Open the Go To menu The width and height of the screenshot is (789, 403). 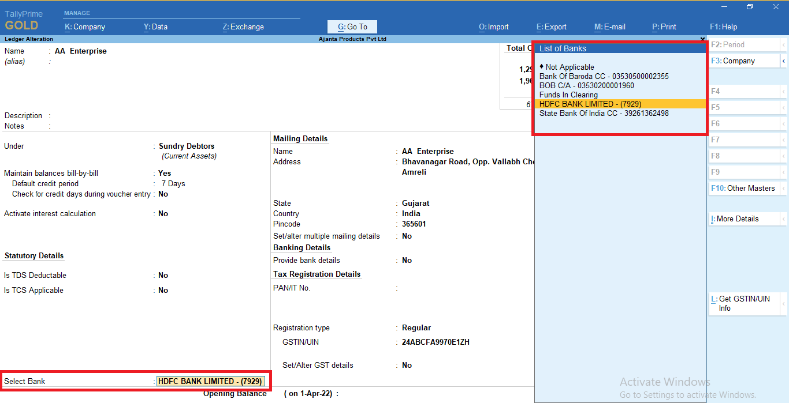[x=352, y=27]
